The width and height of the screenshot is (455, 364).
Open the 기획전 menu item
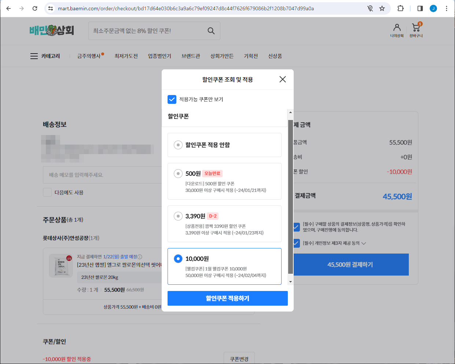coord(251,56)
